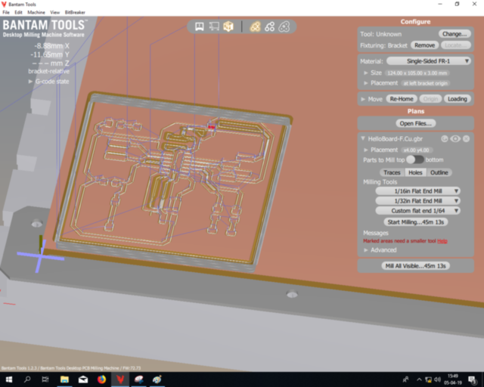The image size is (484, 387).
Task: Open taskbar search icon
Action: point(27,379)
